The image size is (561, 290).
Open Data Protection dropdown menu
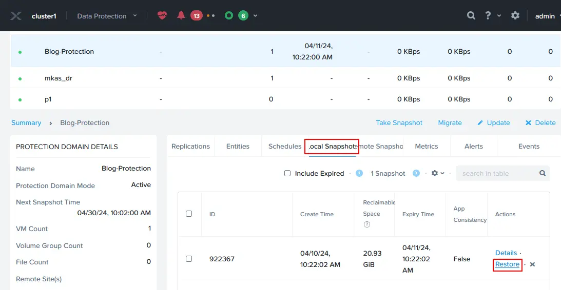107,16
